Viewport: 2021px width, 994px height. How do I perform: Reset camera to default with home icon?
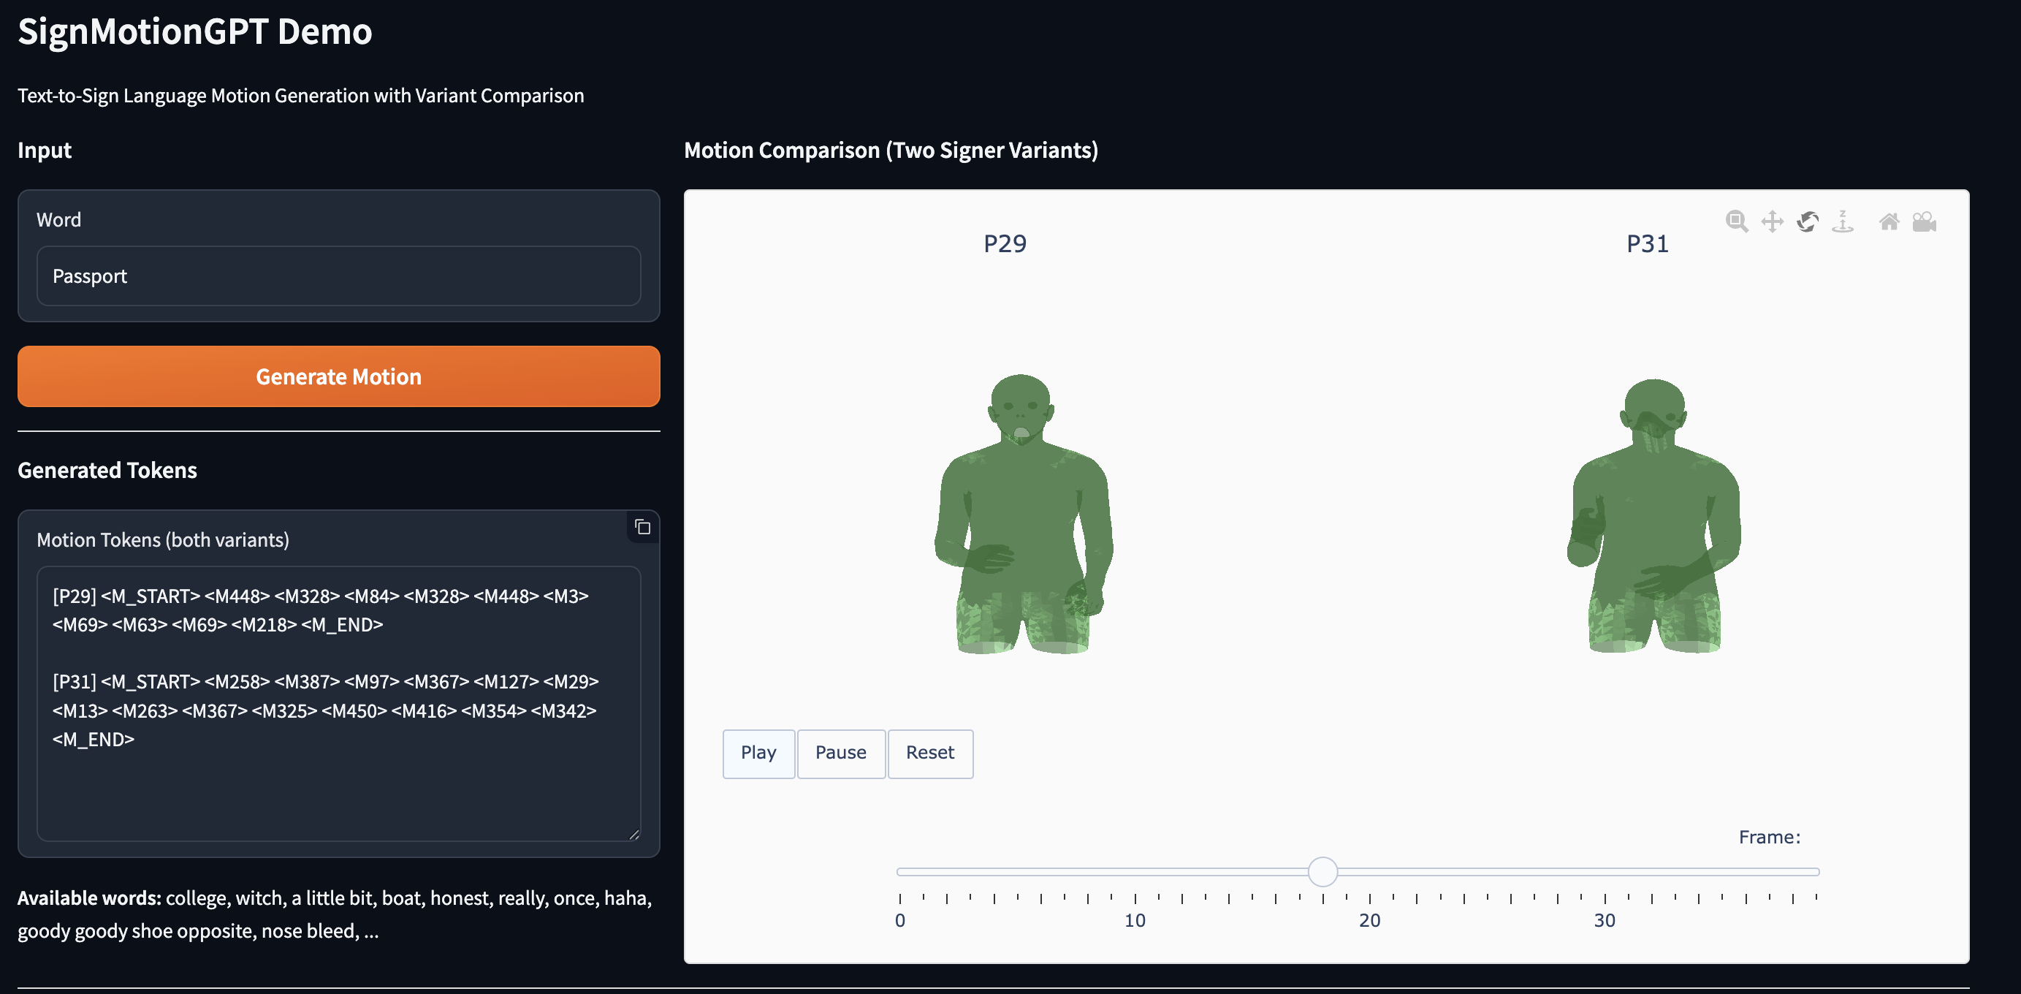[x=1889, y=222]
